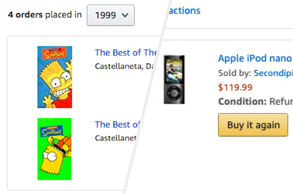Open the 1999 year dropdown

tap(111, 15)
